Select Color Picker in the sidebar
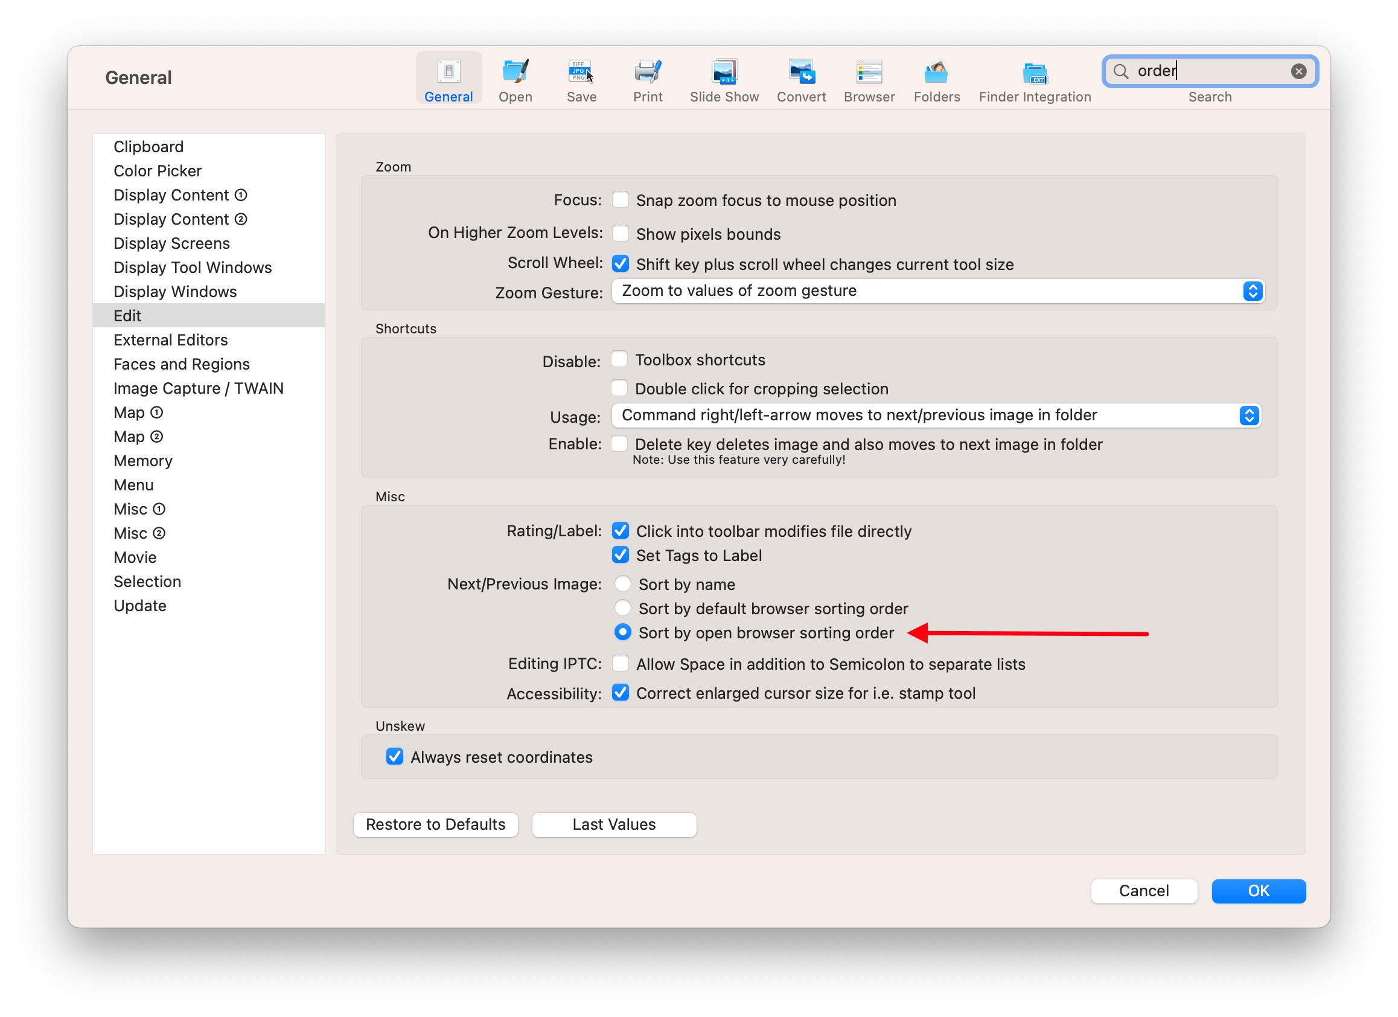 click(208, 171)
